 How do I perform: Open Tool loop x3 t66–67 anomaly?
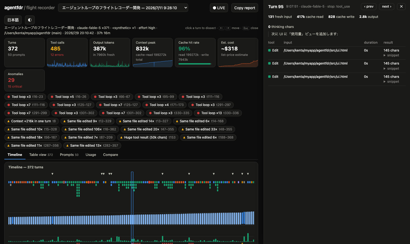[x=112, y=97]
